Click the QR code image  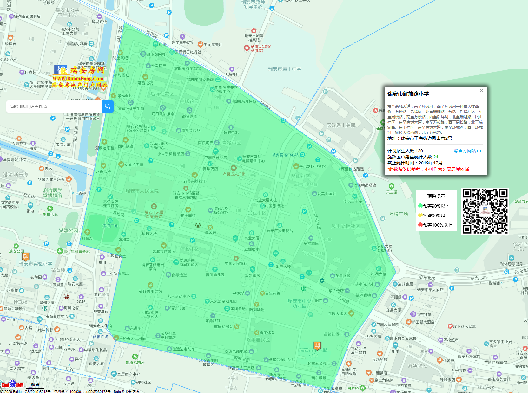(485, 211)
